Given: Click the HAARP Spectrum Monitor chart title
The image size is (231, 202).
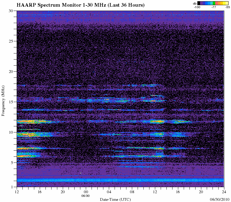Looking at the screenshot, I should (x=81, y=5).
